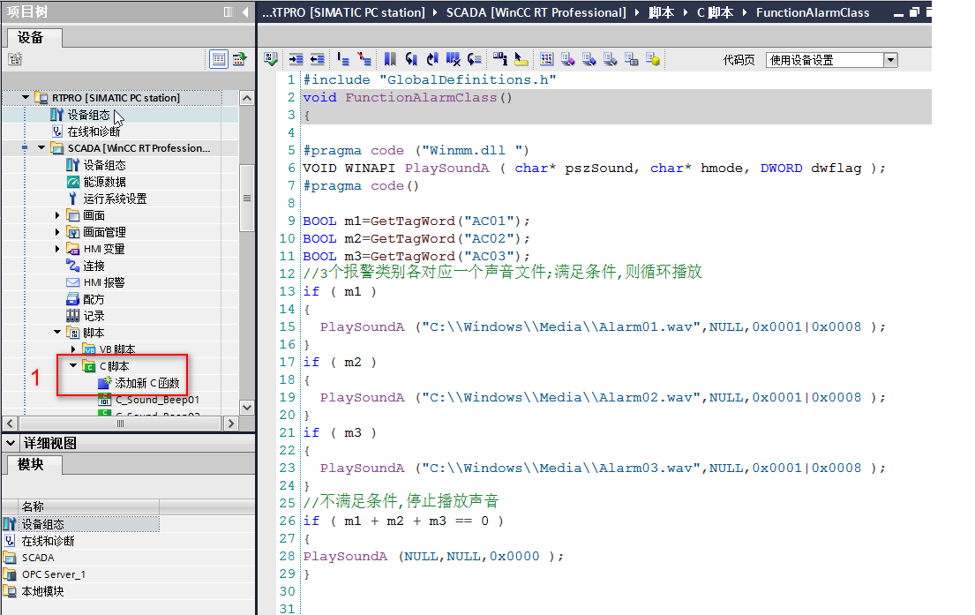This screenshot has width=975, height=615.
Task: Select 设备组态 under the SCADA node
Action: [104, 165]
